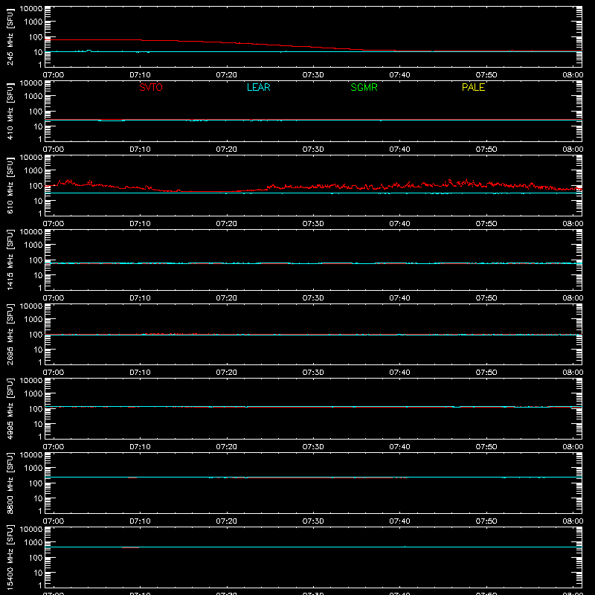
Task: Click the 10 y-axis value on 8800 MHz panel
Action: coord(38,498)
